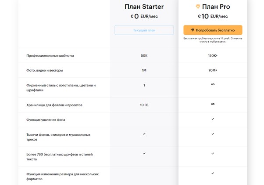This screenshot has height=185, width=264.
Task: Click Starter checkmark for Более 760 шрифтов row
Action: pyautogui.click(x=144, y=153)
